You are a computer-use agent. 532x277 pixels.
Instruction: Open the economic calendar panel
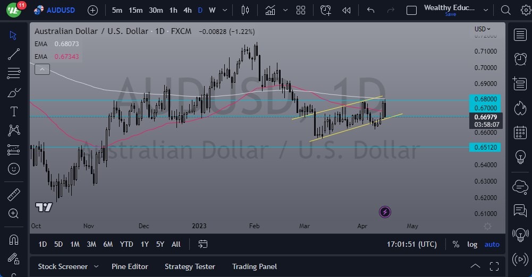520,133
